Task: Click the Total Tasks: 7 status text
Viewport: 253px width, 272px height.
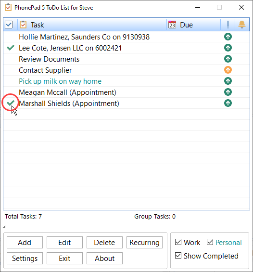Action: (23, 216)
